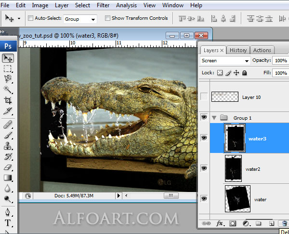This screenshot has width=289, height=234.
Task: Switch to the History tab
Action: 238,50
